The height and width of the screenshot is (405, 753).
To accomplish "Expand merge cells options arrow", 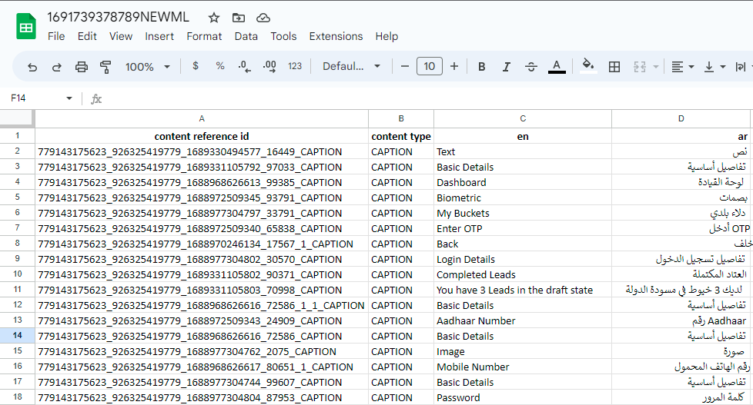I will [x=655, y=67].
